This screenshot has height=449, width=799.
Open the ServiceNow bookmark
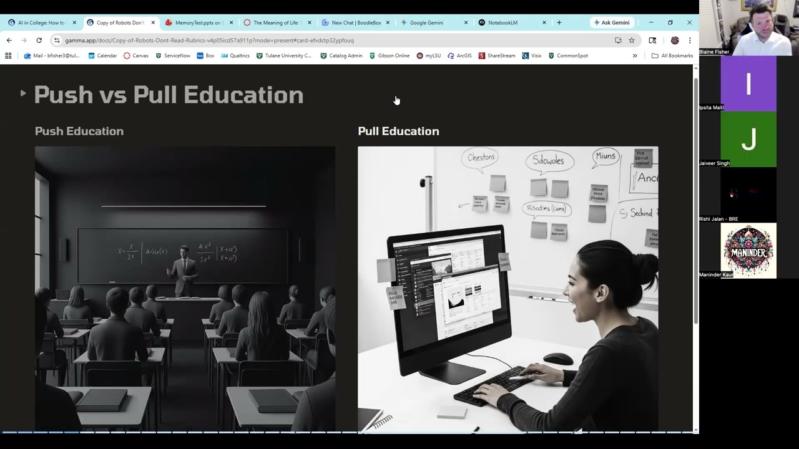pyautogui.click(x=173, y=56)
